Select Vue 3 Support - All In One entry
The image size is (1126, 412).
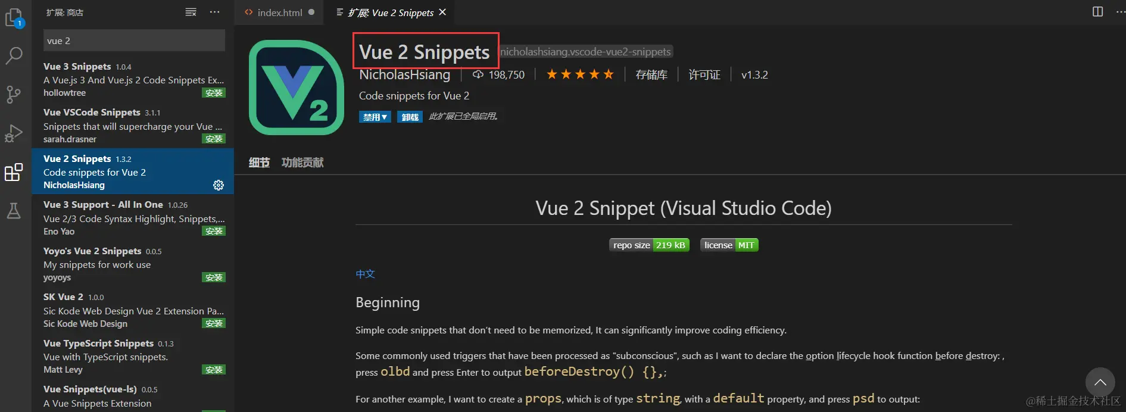pos(133,217)
